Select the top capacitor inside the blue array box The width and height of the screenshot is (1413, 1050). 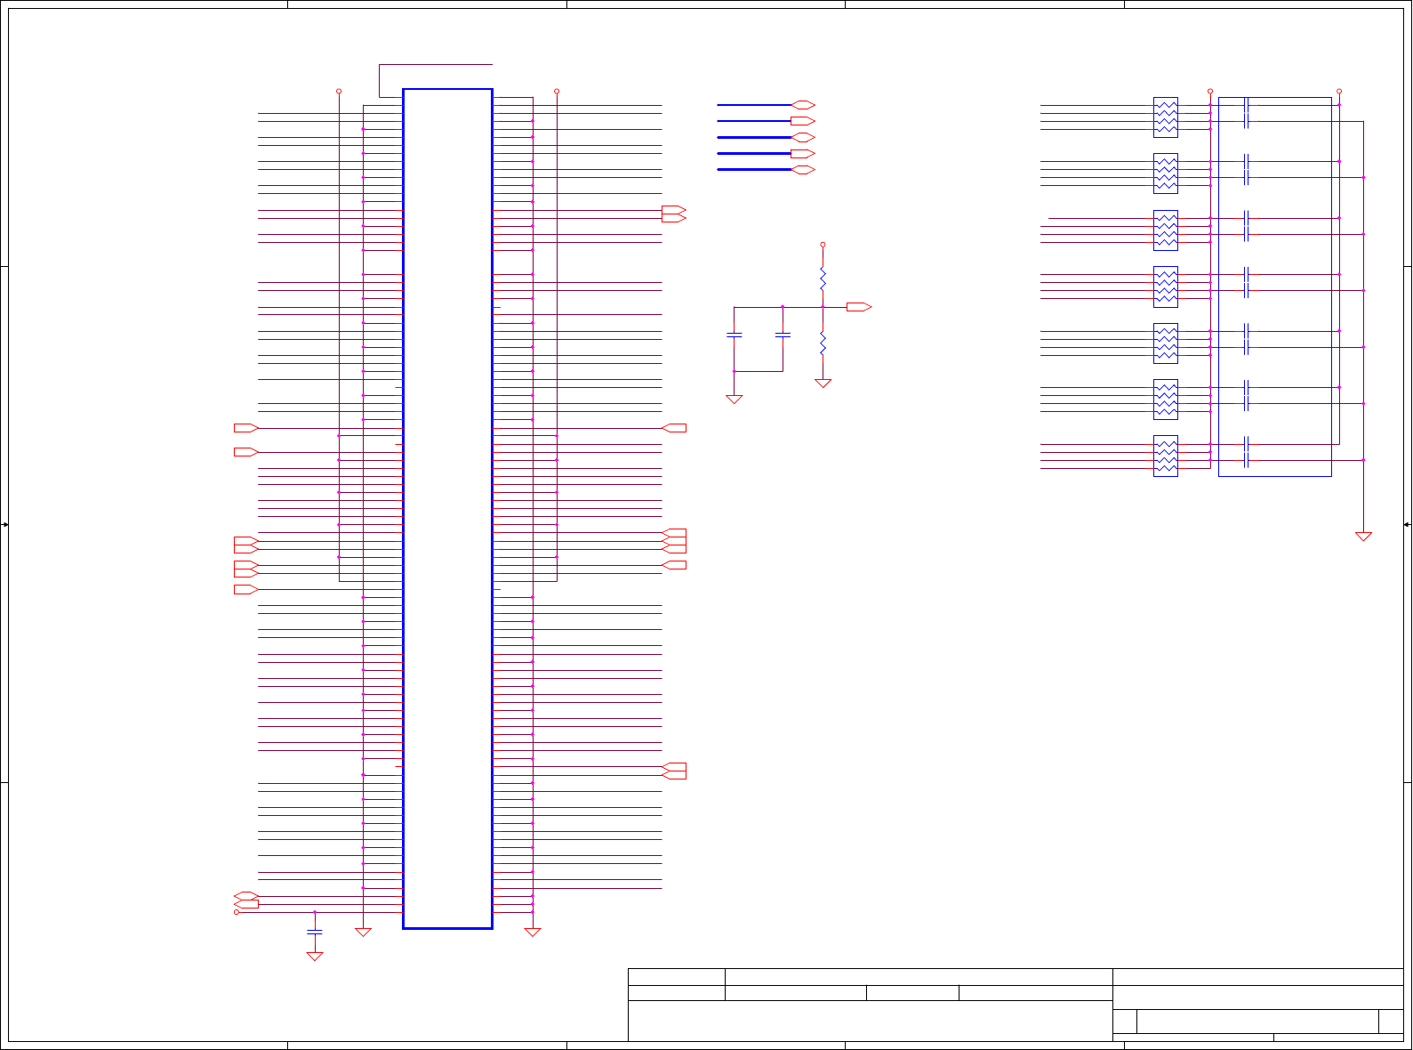pyautogui.click(x=1247, y=105)
